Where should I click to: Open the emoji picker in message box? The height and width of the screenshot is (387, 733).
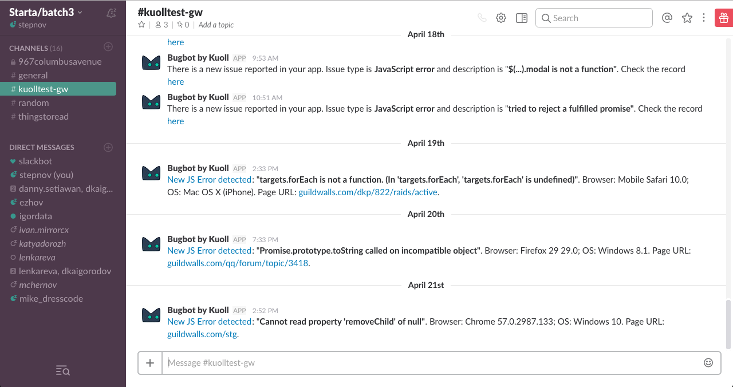(x=708, y=362)
